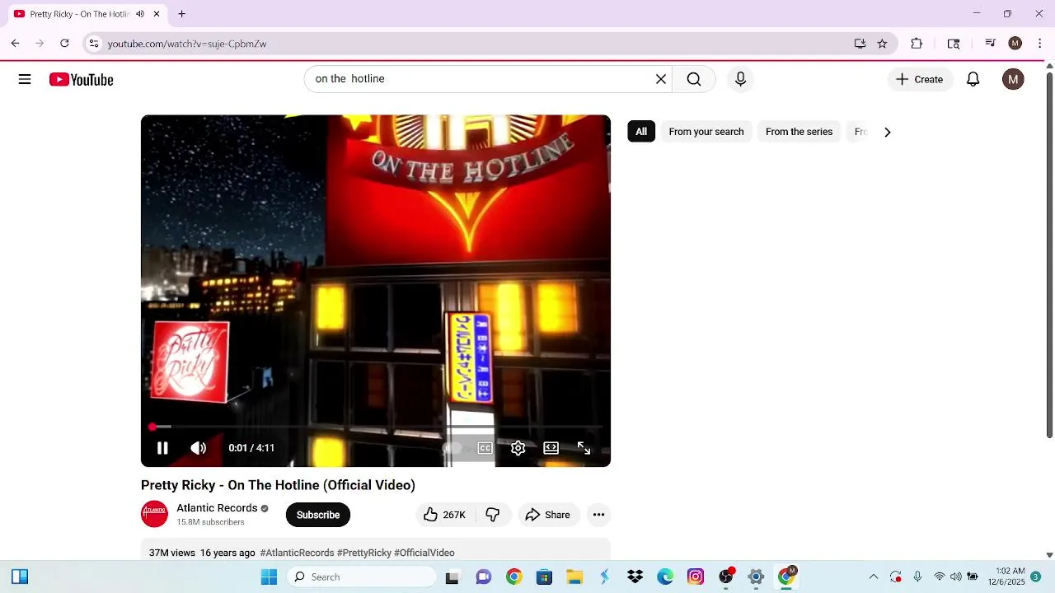
Task: Open Dropbox from taskbar
Action: pyautogui.click(x=635, y=577)
